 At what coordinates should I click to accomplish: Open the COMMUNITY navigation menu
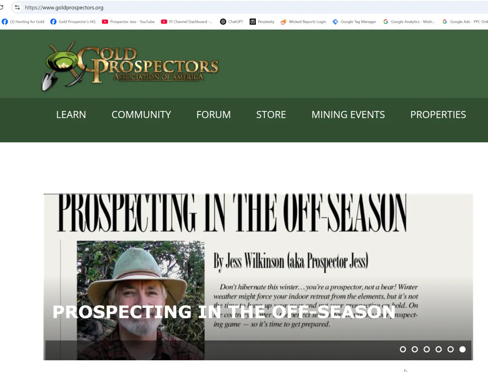141,115
